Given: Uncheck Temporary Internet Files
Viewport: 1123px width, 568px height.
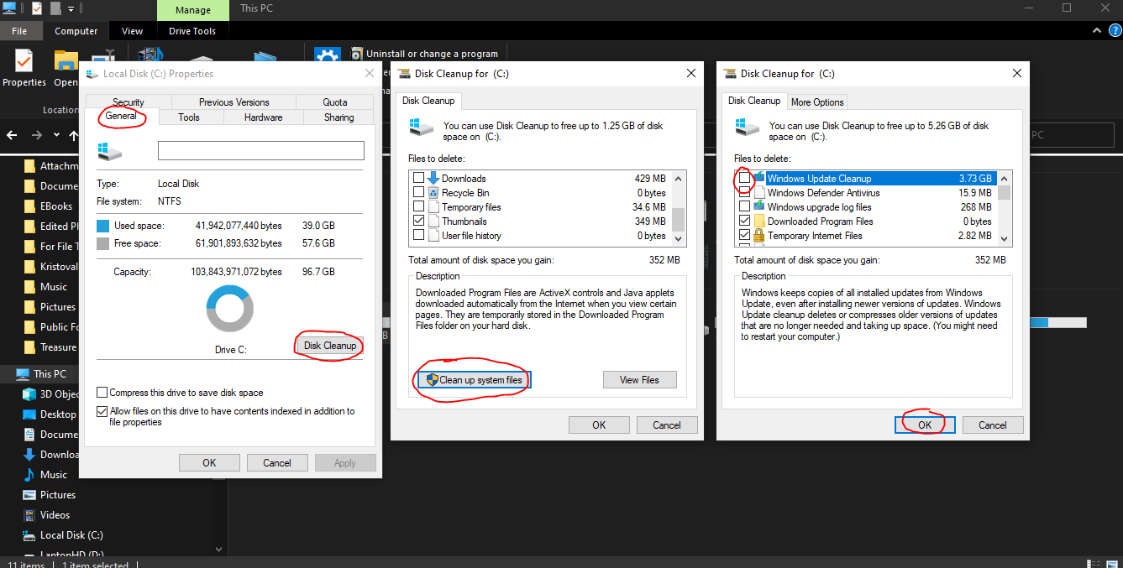Looking at the screenshot, I should pyautogui.click(x=743, y=235).
